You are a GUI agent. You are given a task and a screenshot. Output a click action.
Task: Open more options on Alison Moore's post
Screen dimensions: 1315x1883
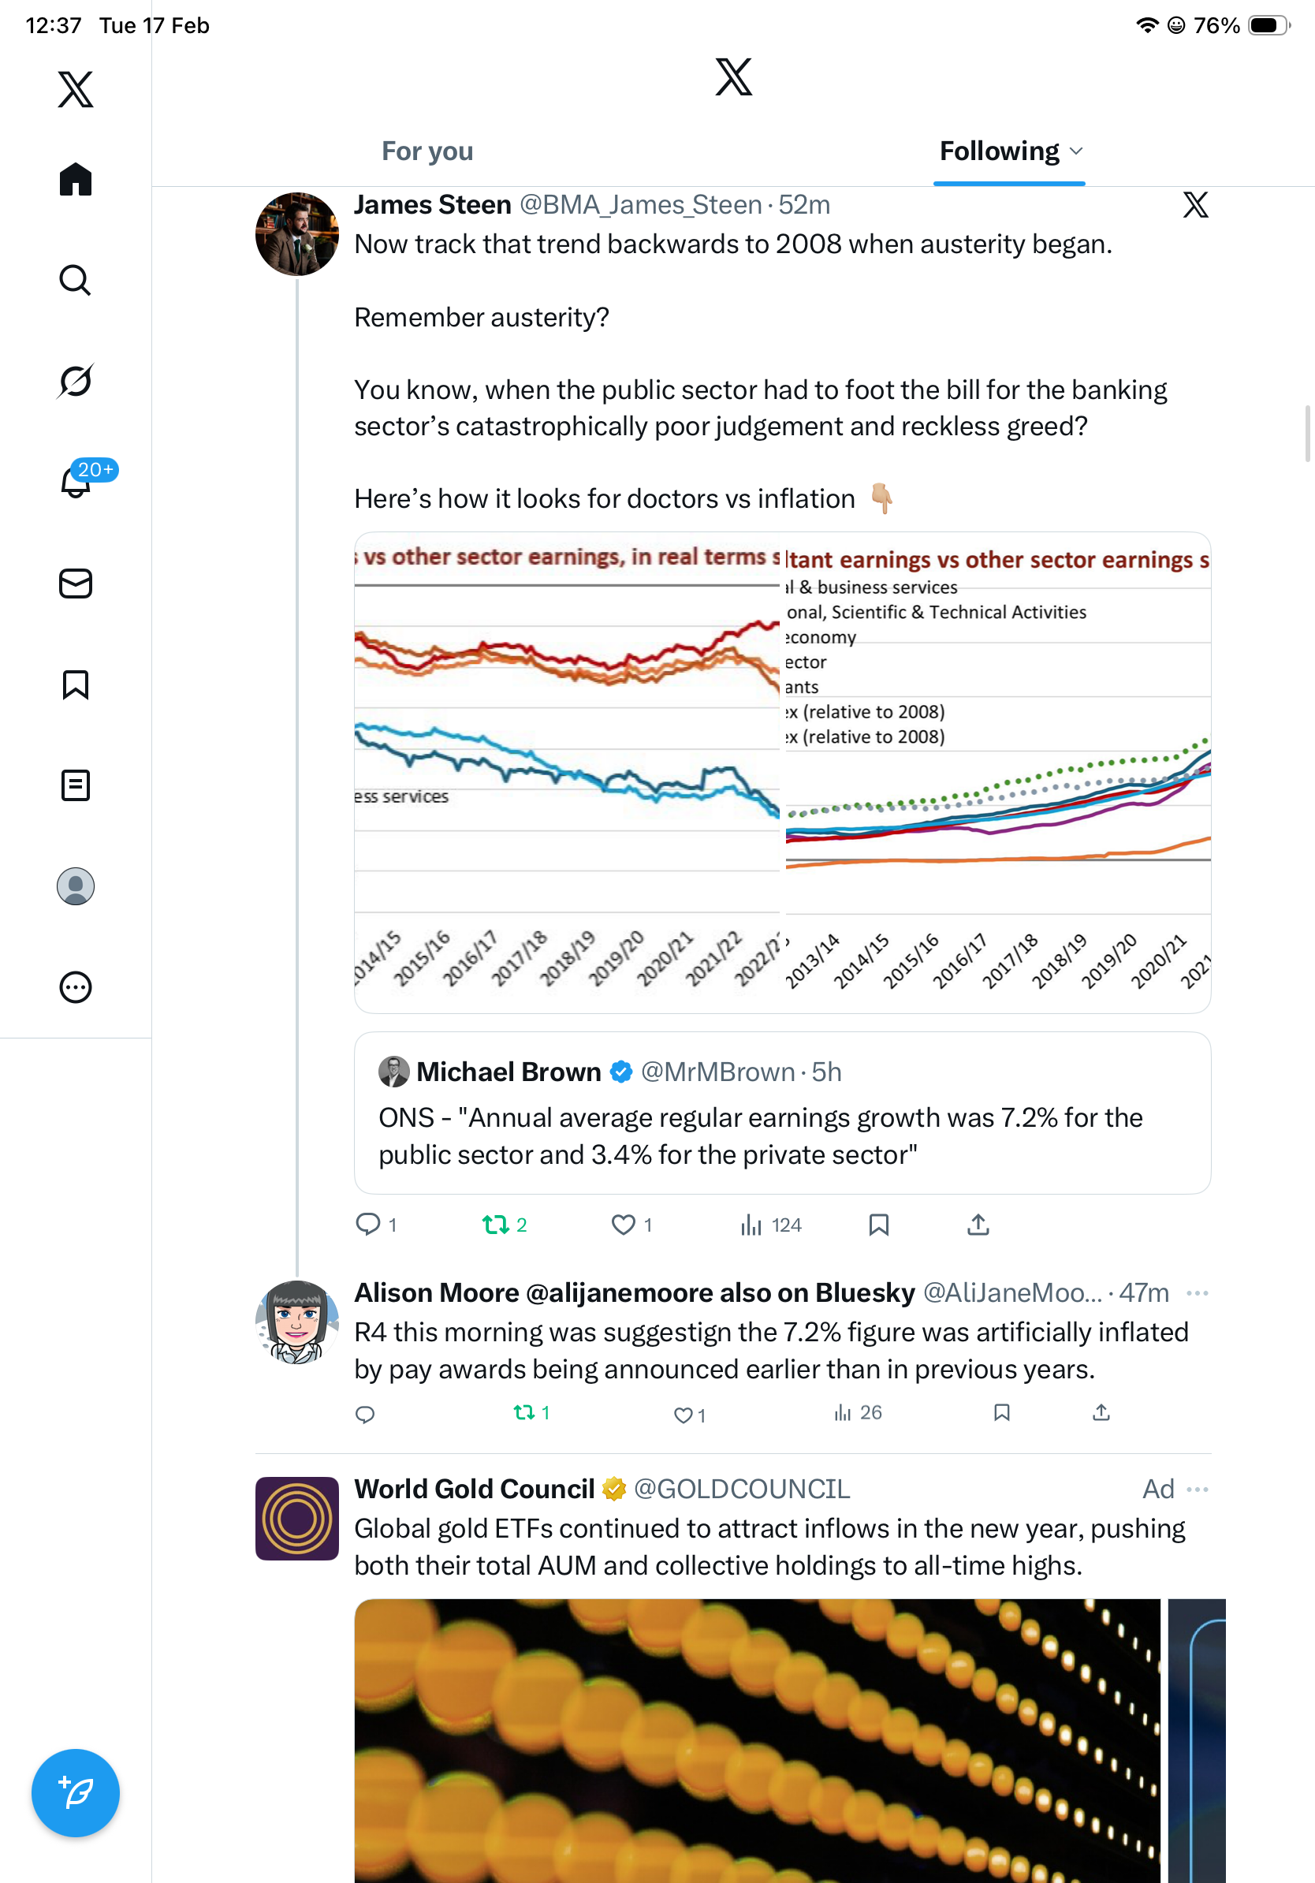[1197, 1293]
